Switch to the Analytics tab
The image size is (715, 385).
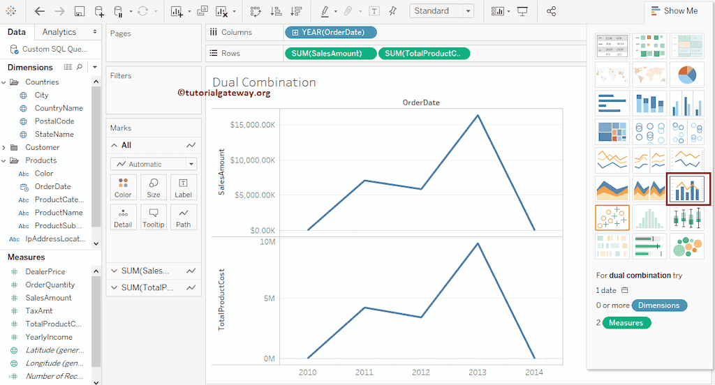[59, 32]
